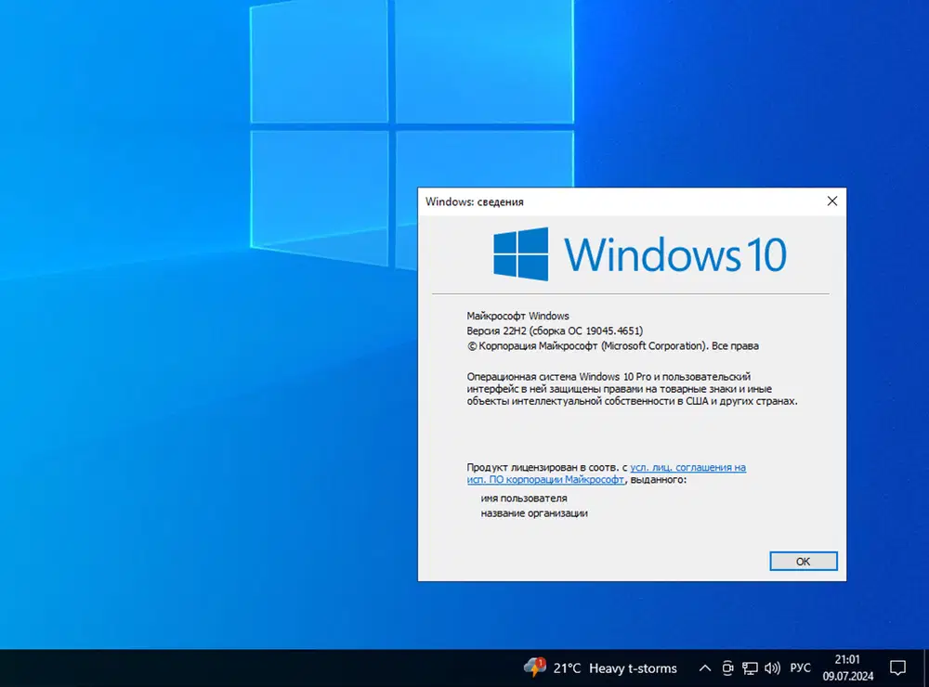Click the version text Версия 22H2
The height and width of the screenshot is (687, 929).
555,330
